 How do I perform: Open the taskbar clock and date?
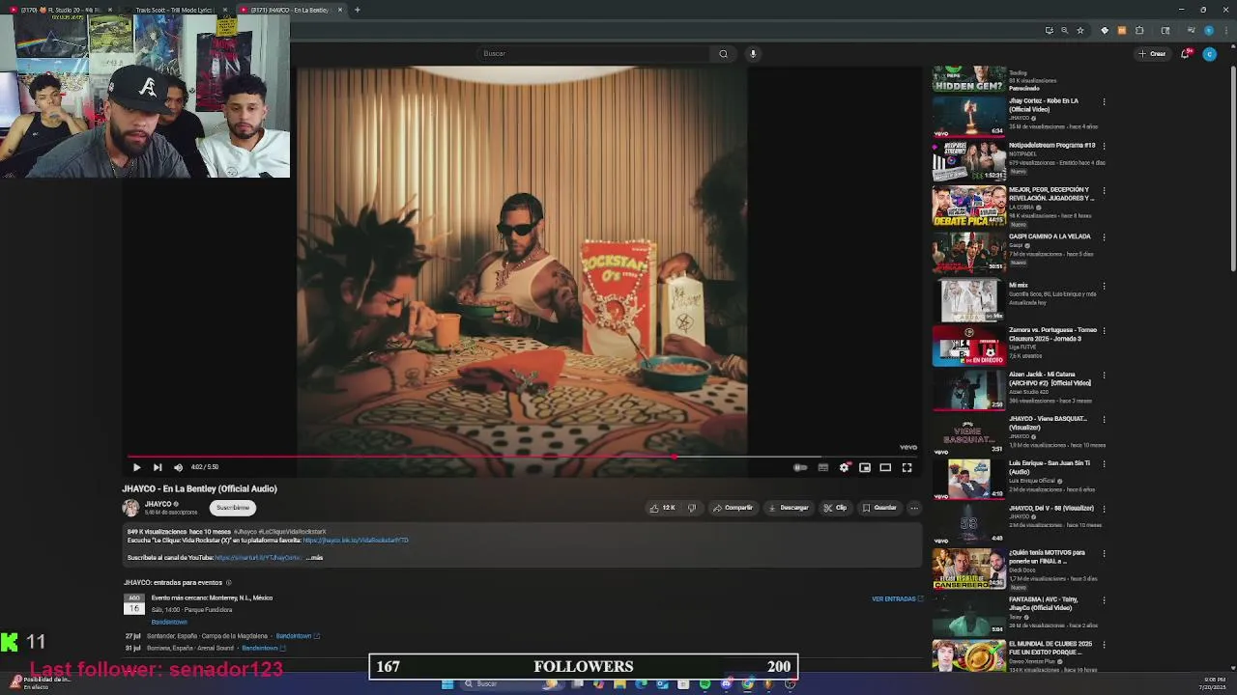(1215, 682)
